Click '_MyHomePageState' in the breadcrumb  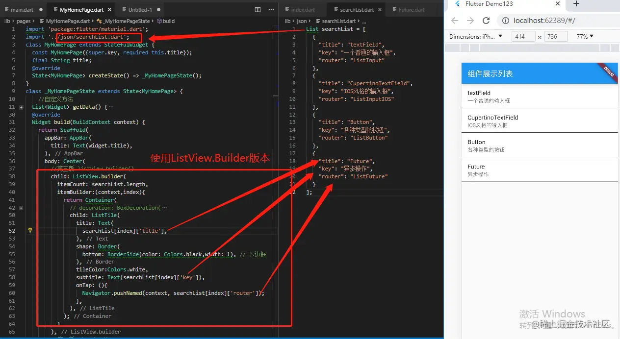pyautogui.click(x=127, y=21)
